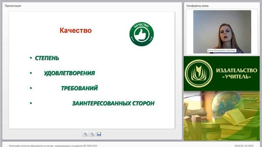Click the Конференц-связь panel header

197,6
